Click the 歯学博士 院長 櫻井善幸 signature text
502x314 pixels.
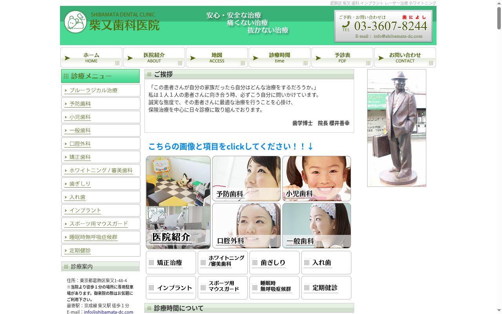pyautogui.click(x=321, y=123)
